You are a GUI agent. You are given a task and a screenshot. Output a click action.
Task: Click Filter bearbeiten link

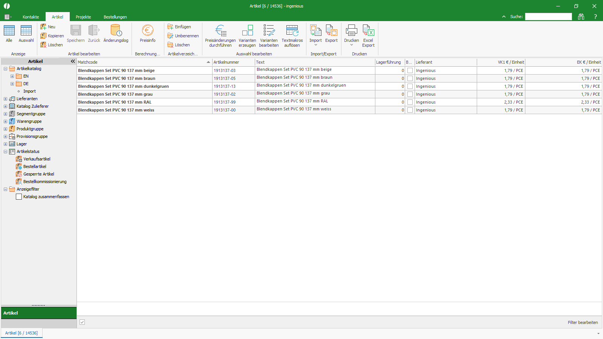(x=583, y=322)
